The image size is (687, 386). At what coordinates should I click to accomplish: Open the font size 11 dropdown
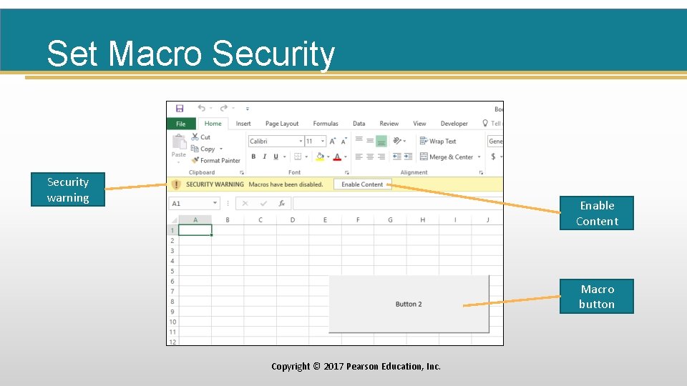(x=323, y=141)
